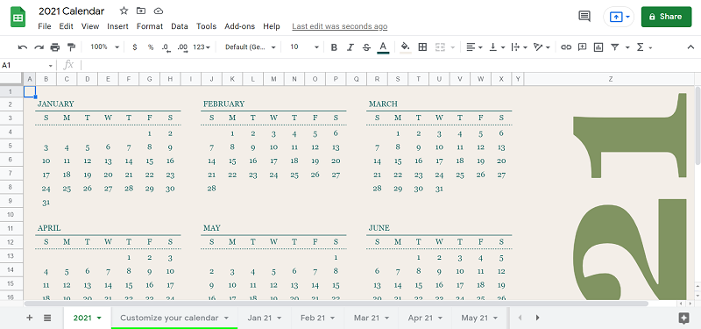Increase decimal places
Image resolution: width=701 pixels, height=329 pixels.
tap(182, 47)
